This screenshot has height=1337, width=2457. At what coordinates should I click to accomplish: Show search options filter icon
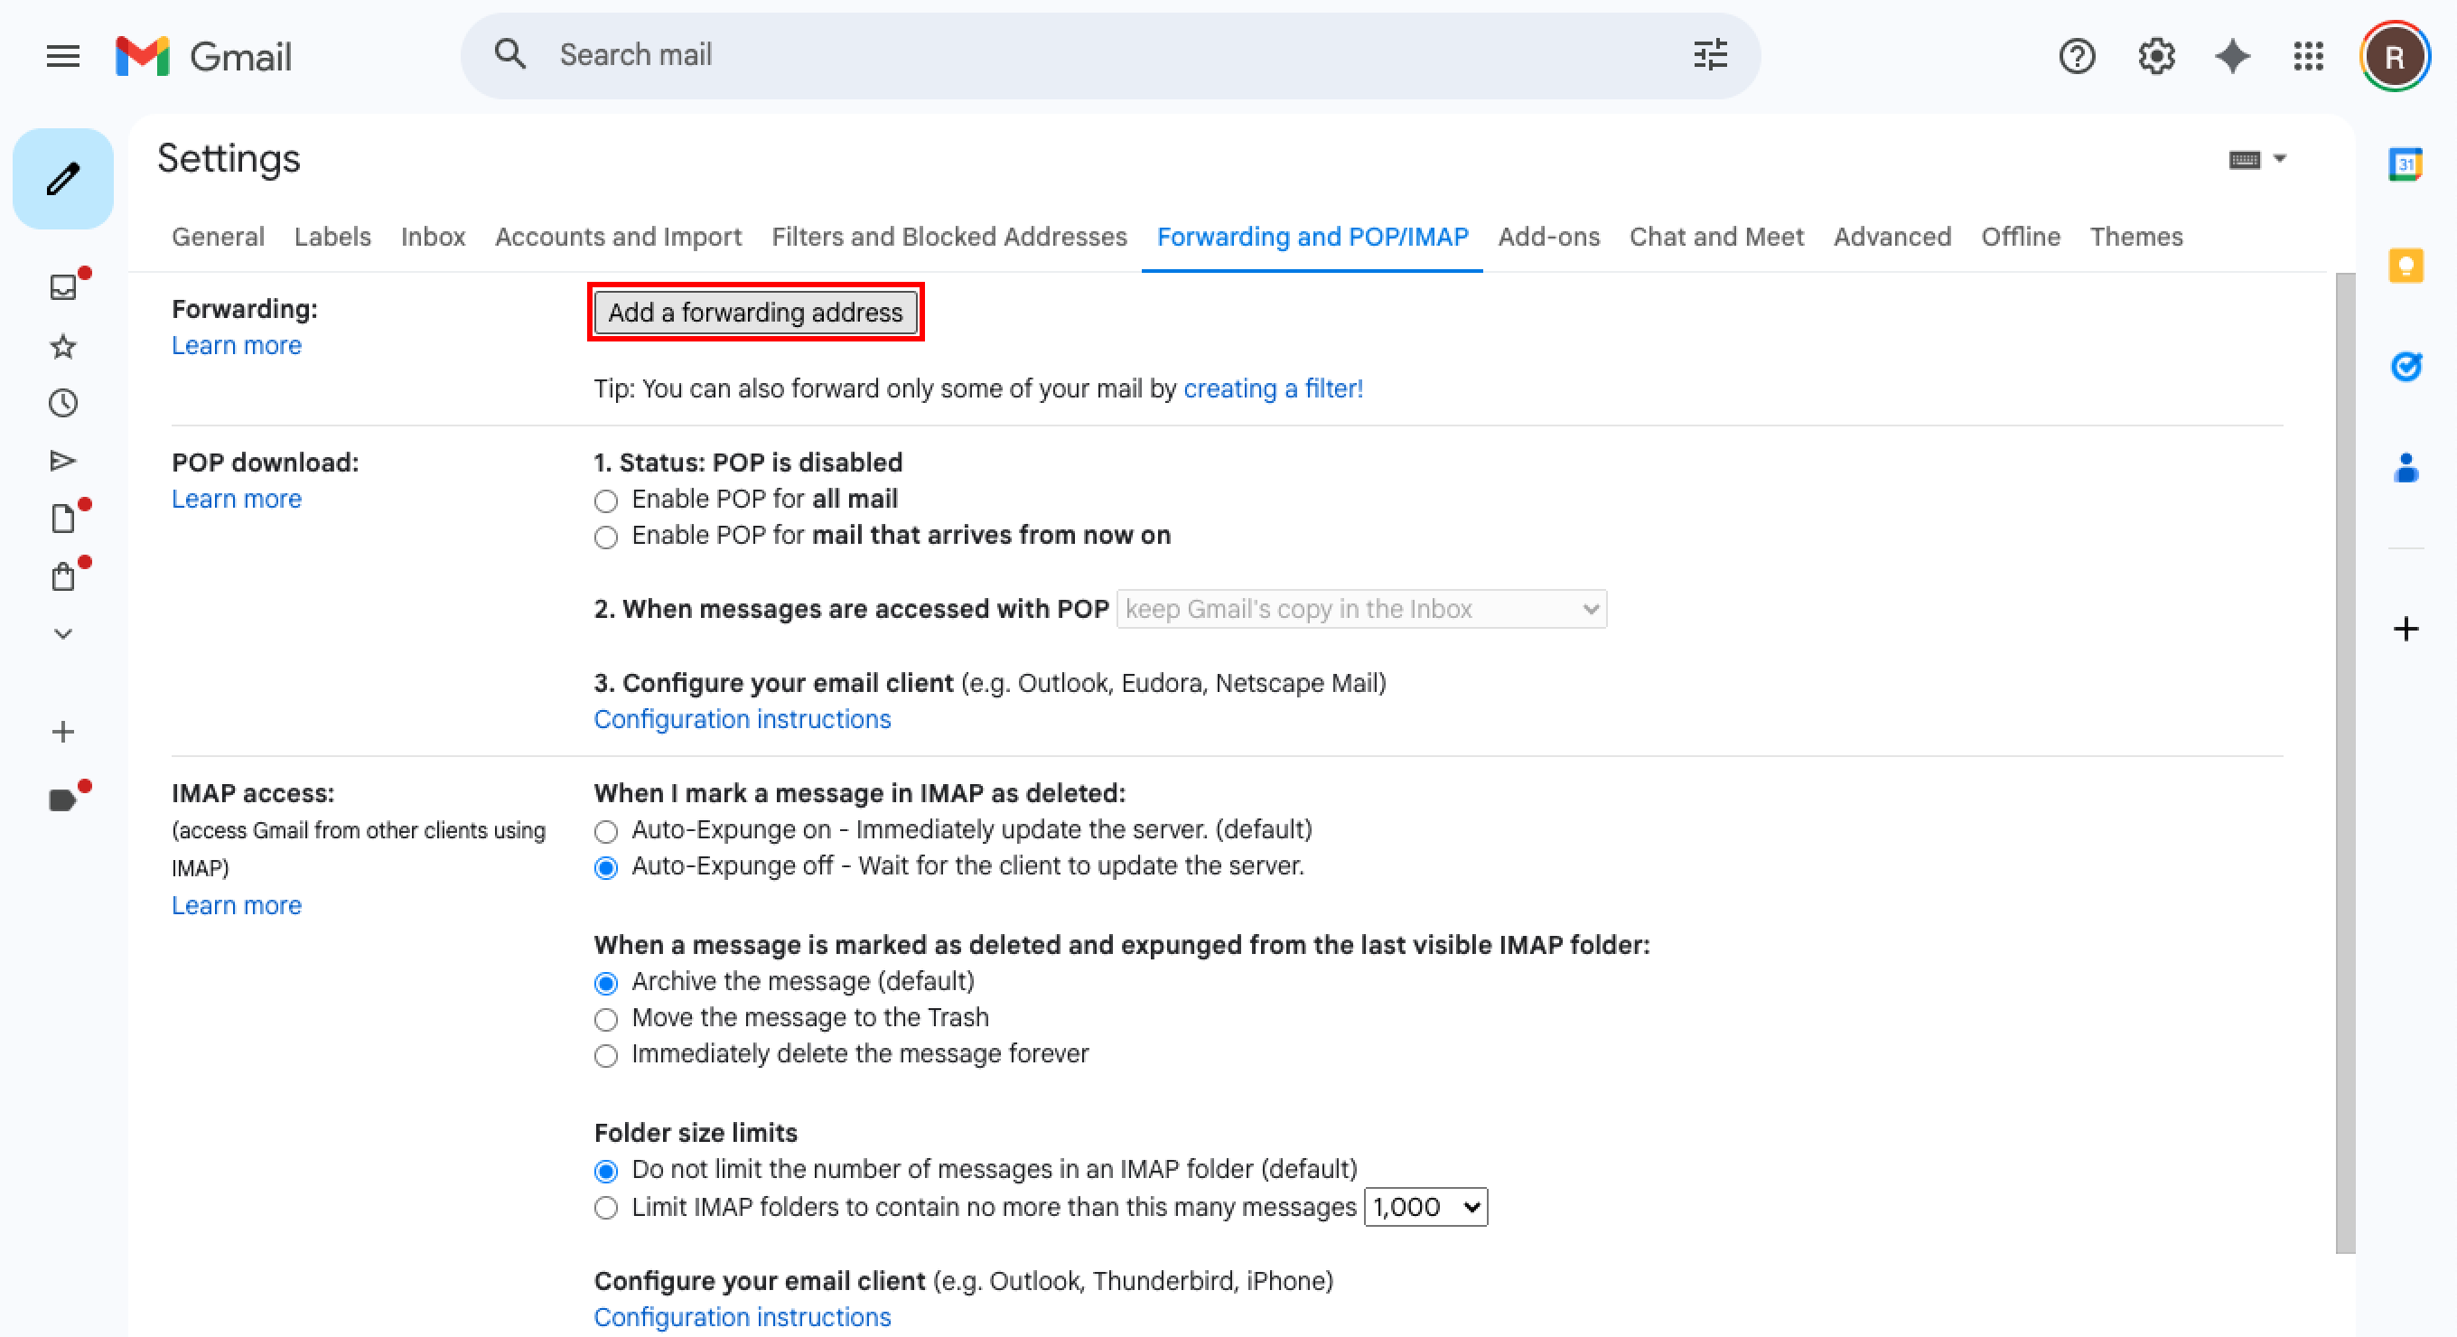pyautogui.click(x=1710, y=55)
